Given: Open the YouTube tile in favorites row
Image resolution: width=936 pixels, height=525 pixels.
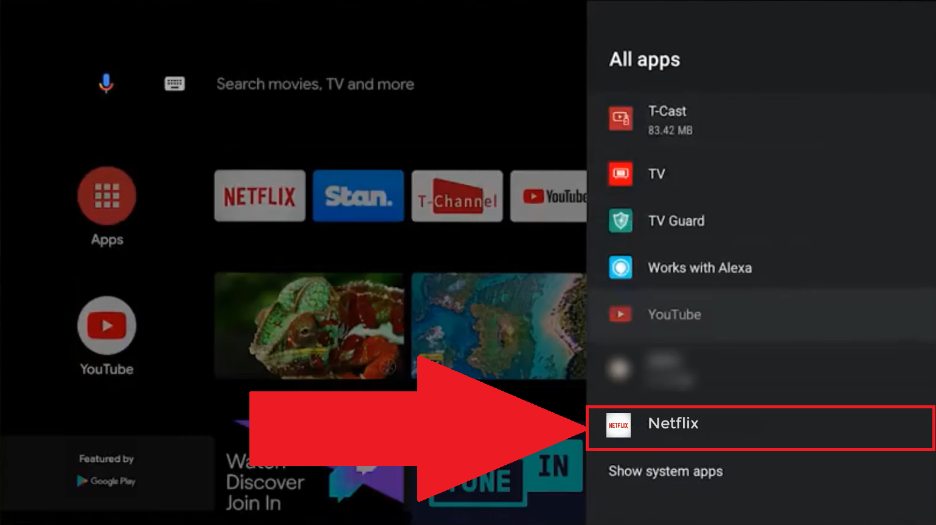Looking at the screenshot, I should [x=549, y=196].
